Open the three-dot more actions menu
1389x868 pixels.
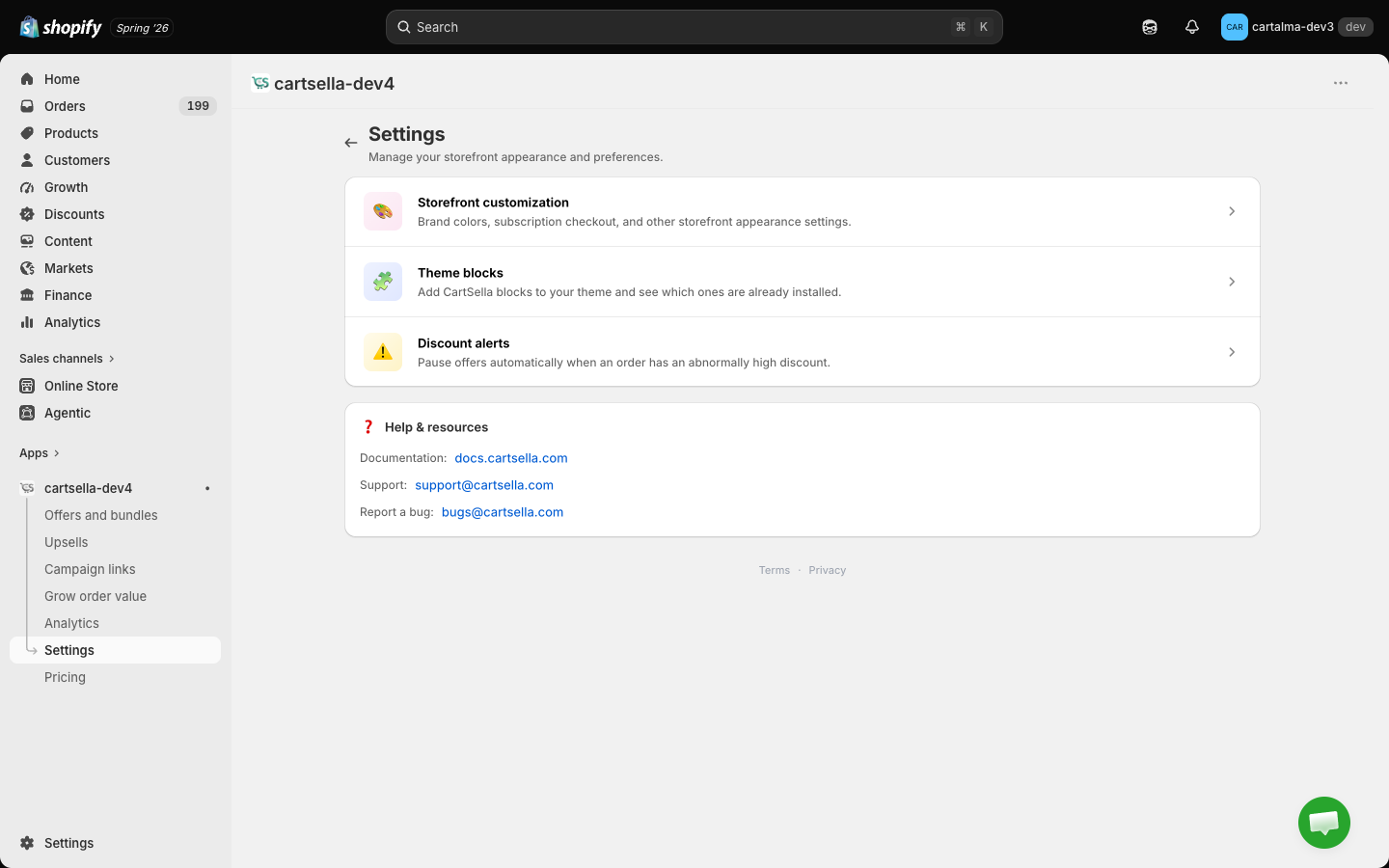click(x=1341, y=83)
